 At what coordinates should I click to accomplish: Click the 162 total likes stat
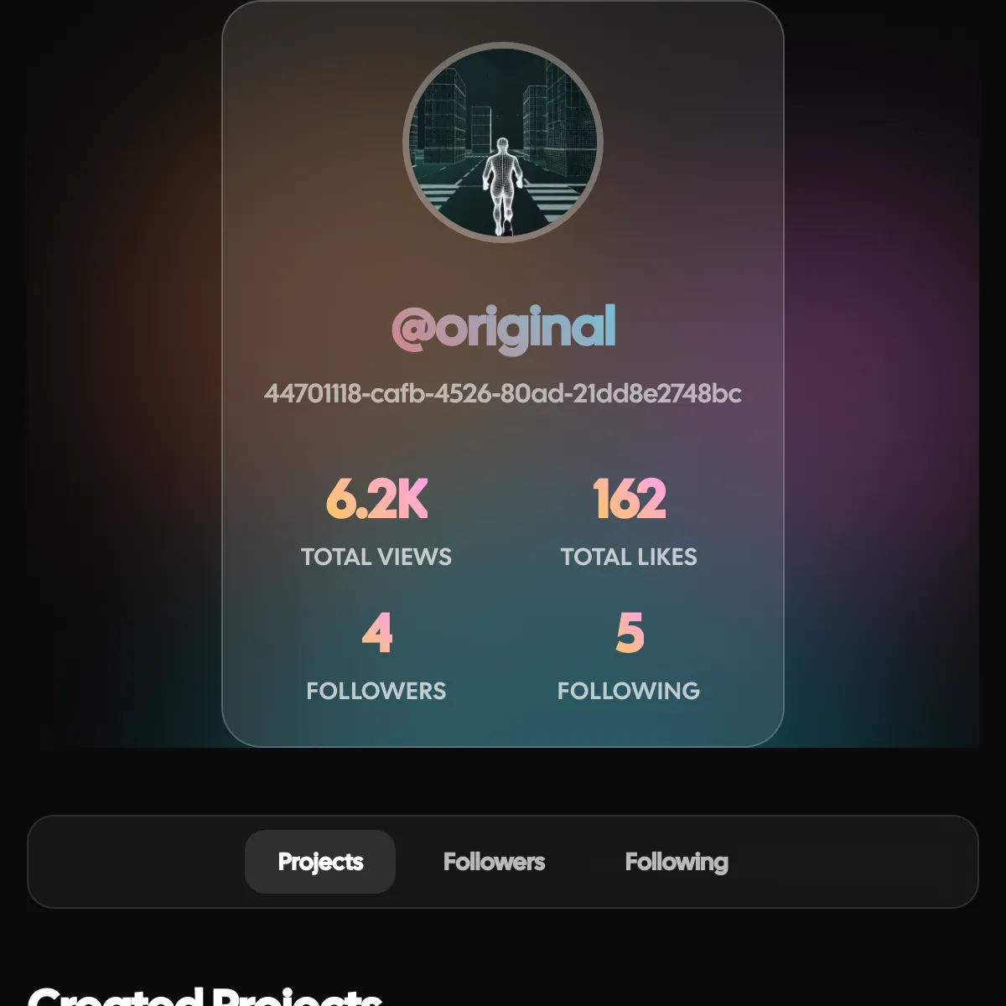pos(629,499)
